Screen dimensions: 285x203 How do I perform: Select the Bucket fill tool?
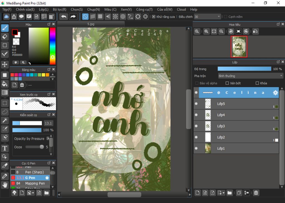(x=5, y=84)
